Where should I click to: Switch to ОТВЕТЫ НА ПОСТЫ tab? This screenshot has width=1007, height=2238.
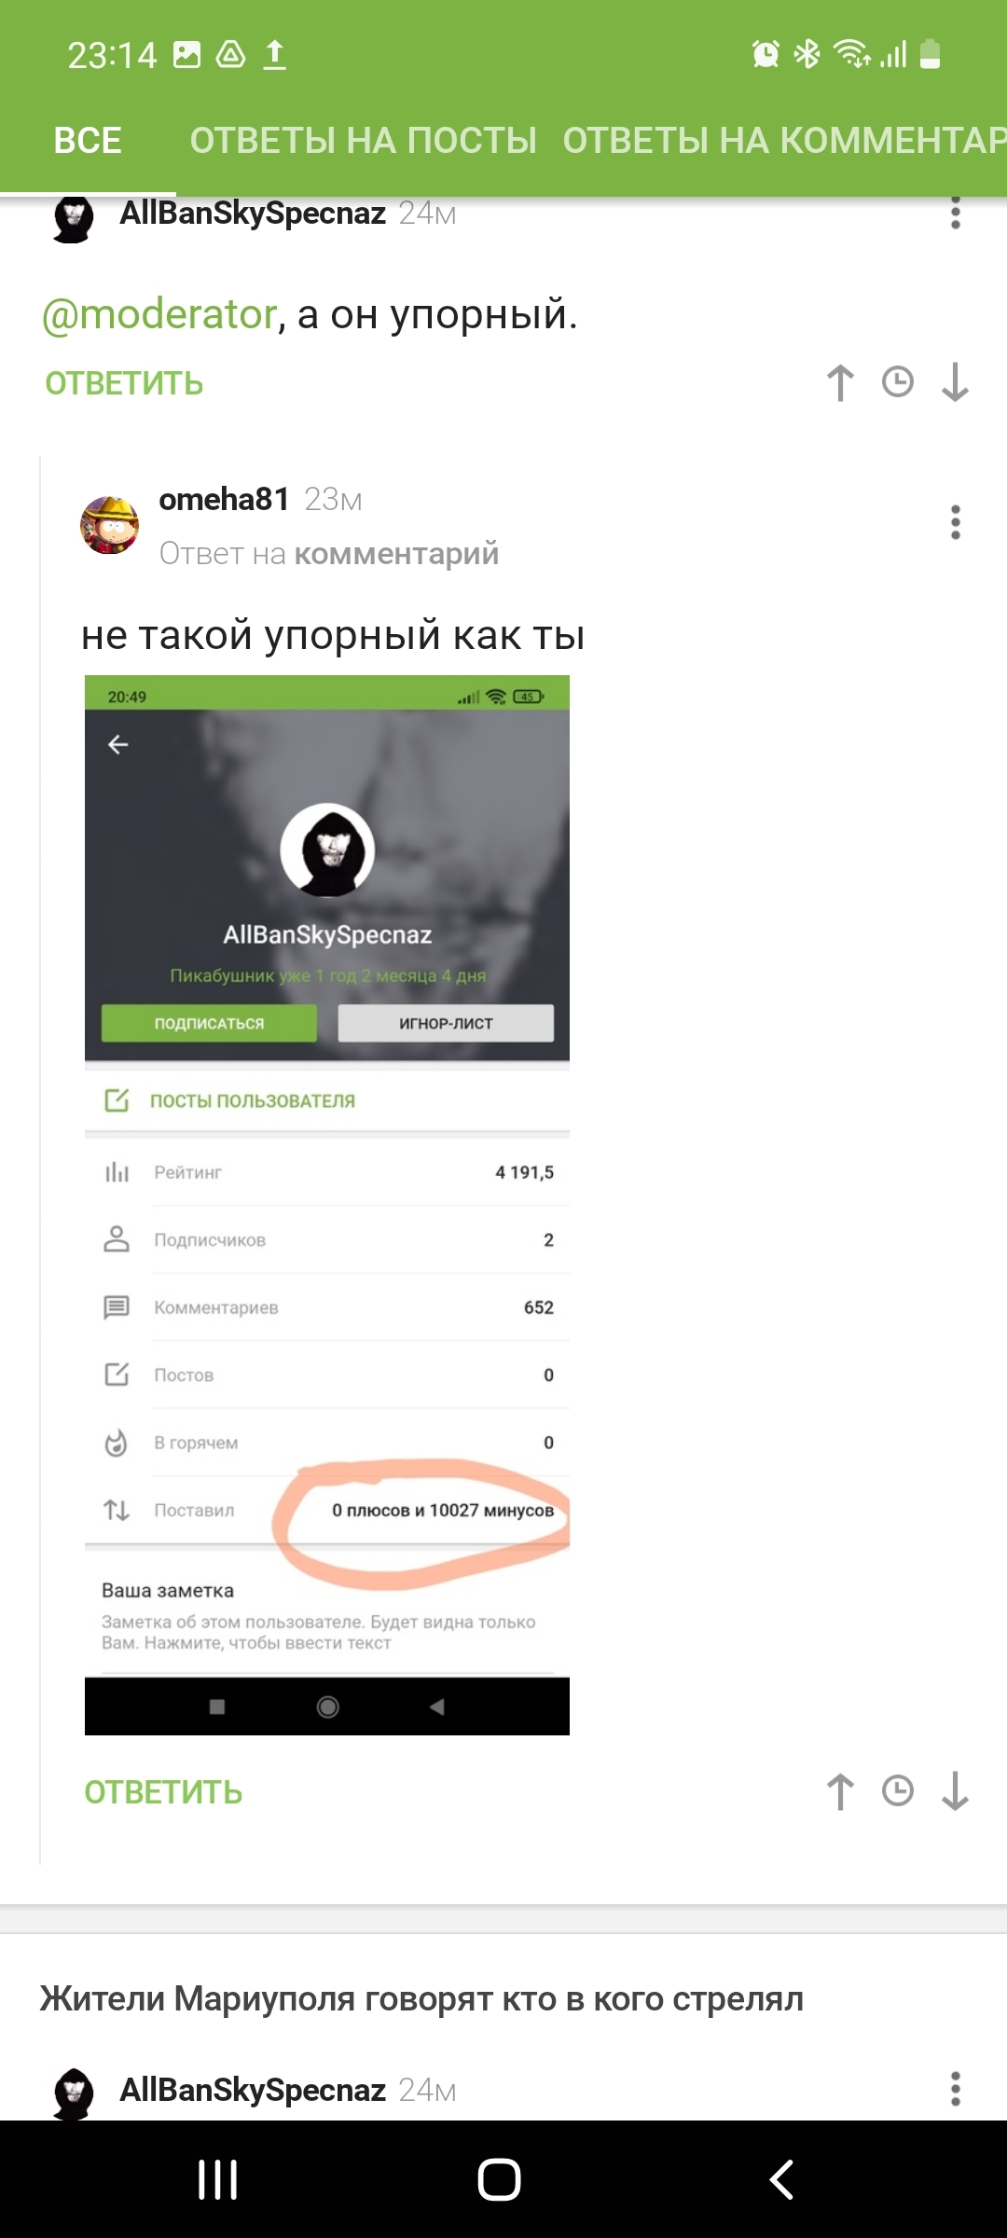[363, 140]
